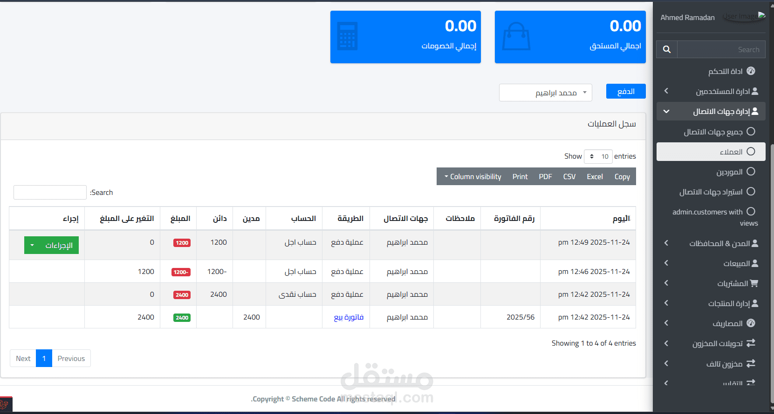Click the dashboard gauge icon beside اداة التحكم
Screen dimensions: 774x414
(x=751, y=71)
